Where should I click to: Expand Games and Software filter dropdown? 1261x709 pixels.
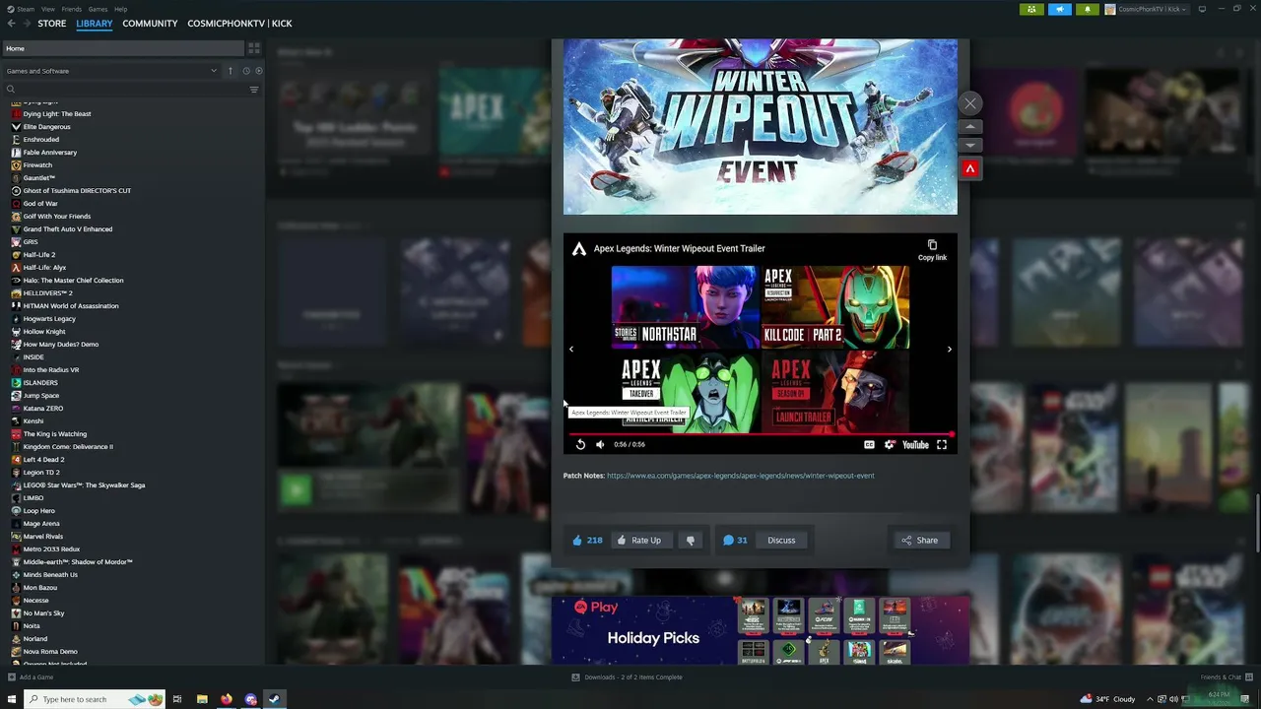111,71
